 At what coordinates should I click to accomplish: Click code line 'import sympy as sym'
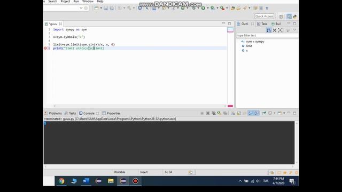pos(70,29)
